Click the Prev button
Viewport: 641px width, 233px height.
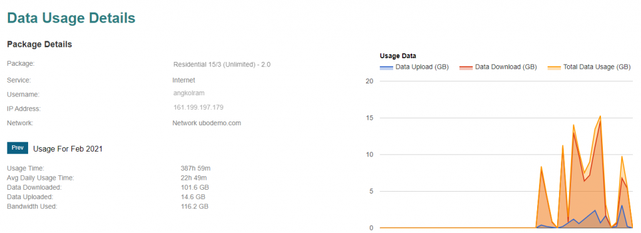(x=18, y=148)
